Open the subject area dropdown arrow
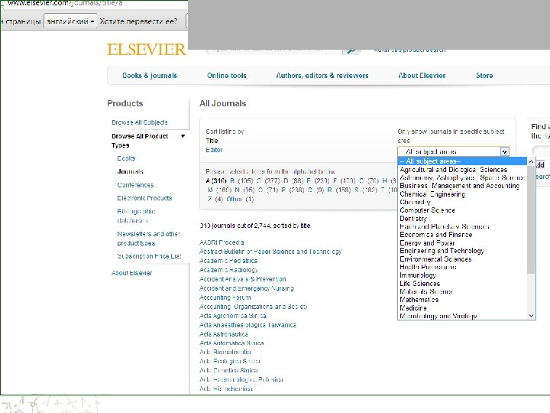This screenshot has width=550, height=413. tap(504, 151)
